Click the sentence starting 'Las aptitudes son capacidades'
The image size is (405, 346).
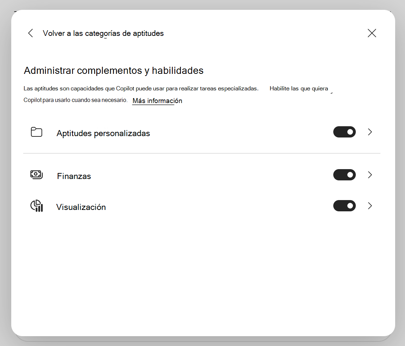141,88
